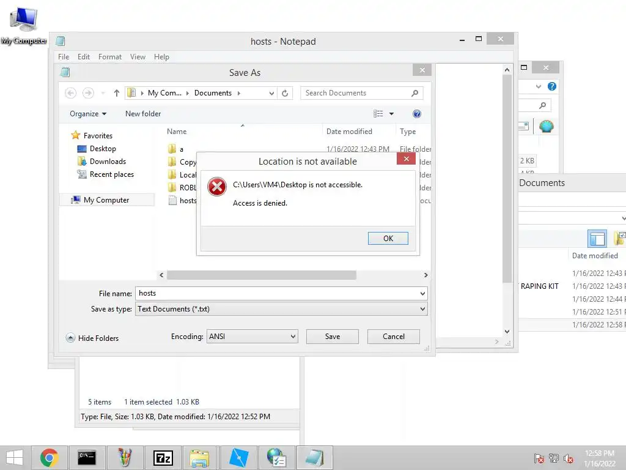
Task: Open the view options dropdown arrow
Action: click(391, 114)
